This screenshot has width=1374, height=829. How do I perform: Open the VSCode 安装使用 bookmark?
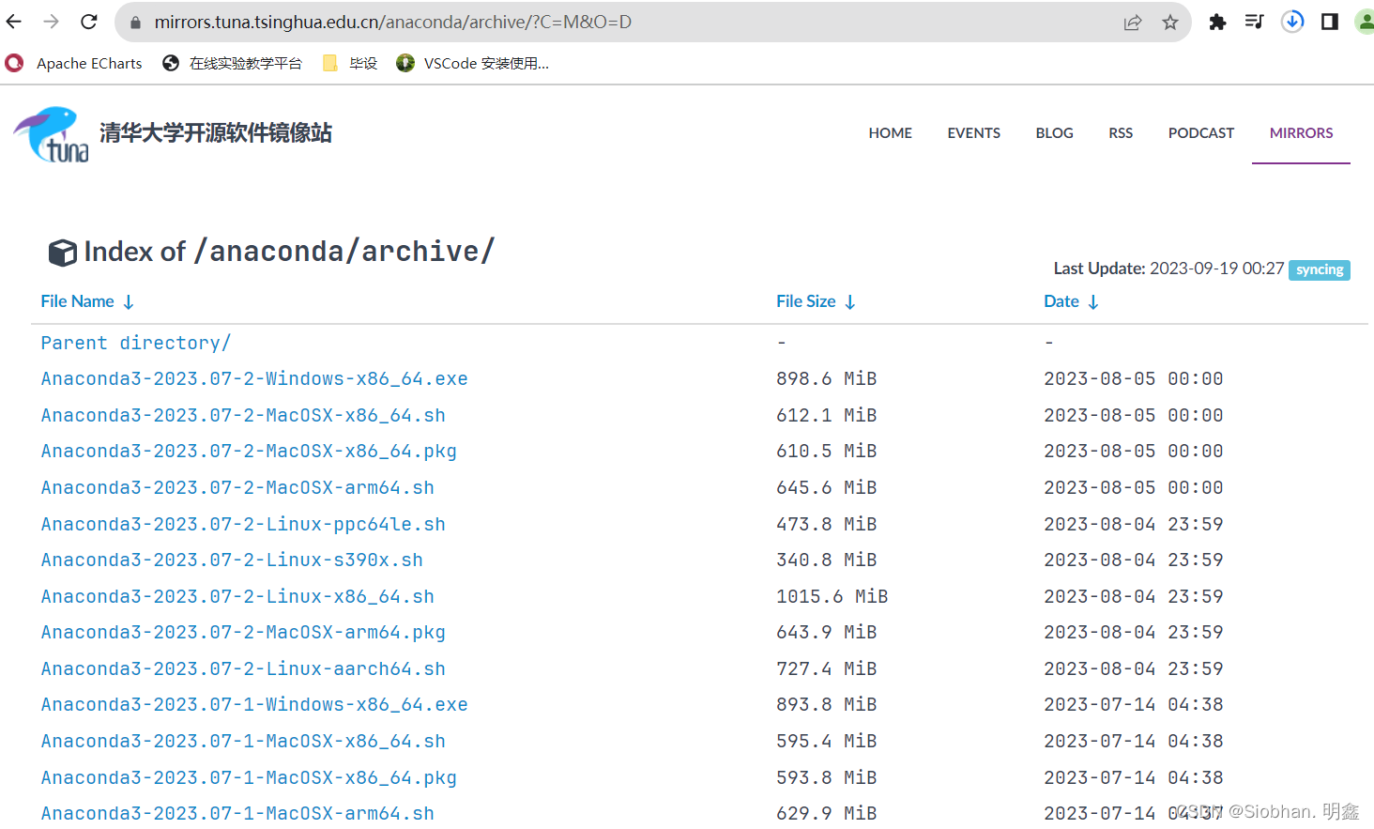472,63
